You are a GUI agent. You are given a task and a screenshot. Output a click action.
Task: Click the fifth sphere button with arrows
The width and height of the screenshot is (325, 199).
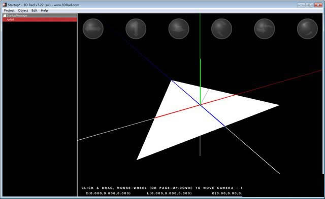[265, 29]
